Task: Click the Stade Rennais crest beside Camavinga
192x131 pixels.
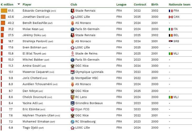Action: point(73,11)
